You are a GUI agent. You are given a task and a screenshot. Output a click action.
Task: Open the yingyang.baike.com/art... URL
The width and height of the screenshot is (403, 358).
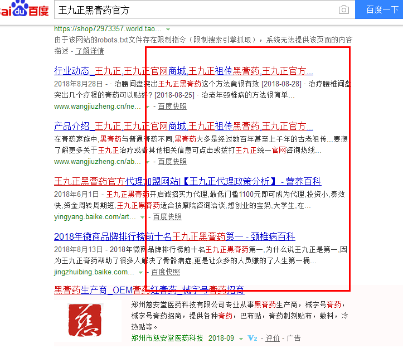pos(95,217)
